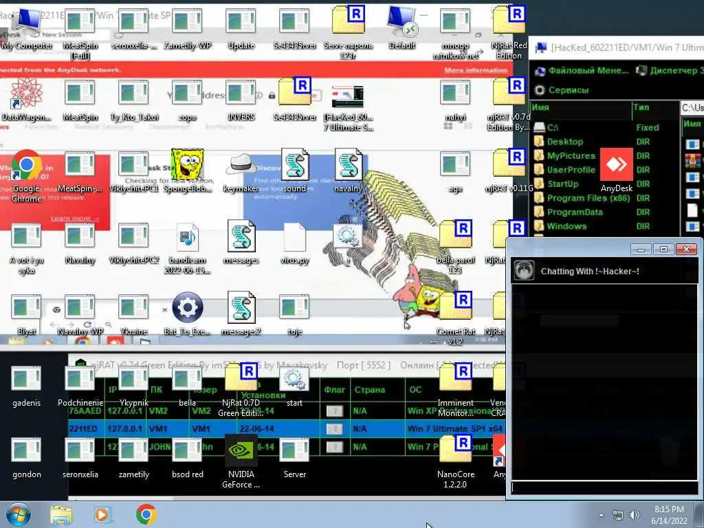
Task: Switch to Файловый Мене... tab
Action: click(582, 71)
